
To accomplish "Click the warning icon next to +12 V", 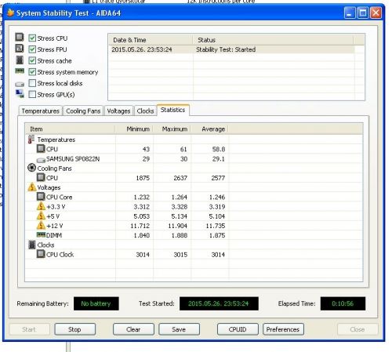I will point(41,225).
